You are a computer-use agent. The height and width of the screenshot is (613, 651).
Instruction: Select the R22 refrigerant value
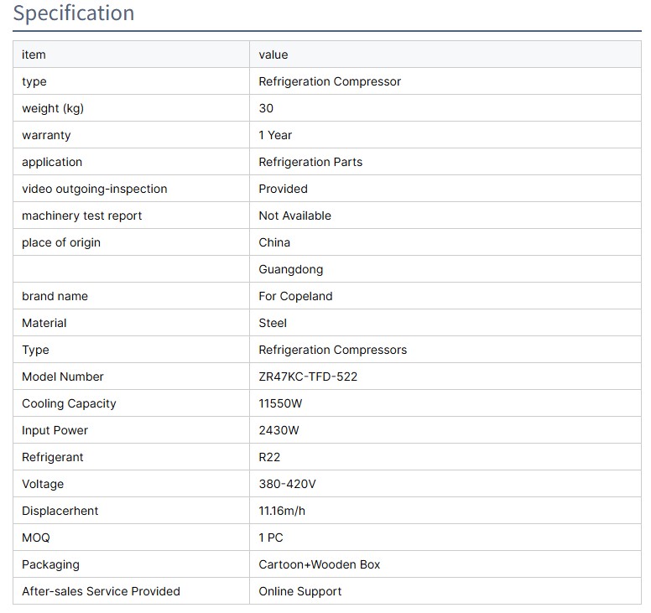[269, 457]
